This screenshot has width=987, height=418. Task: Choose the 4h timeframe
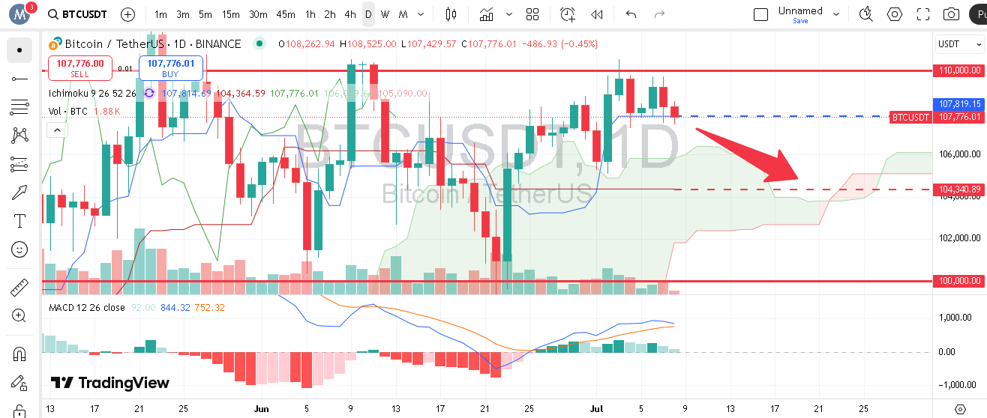pyautogui.click(x=350, y=14)
